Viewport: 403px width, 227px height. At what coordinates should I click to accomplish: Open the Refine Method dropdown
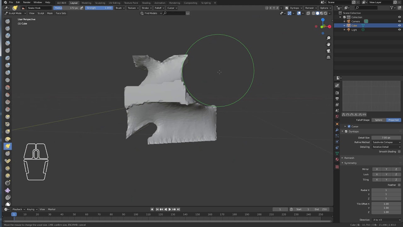(x=386, y=142)
